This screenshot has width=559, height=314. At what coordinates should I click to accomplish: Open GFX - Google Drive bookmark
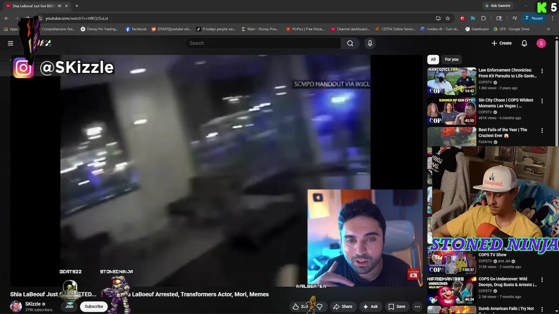point(511,29)
